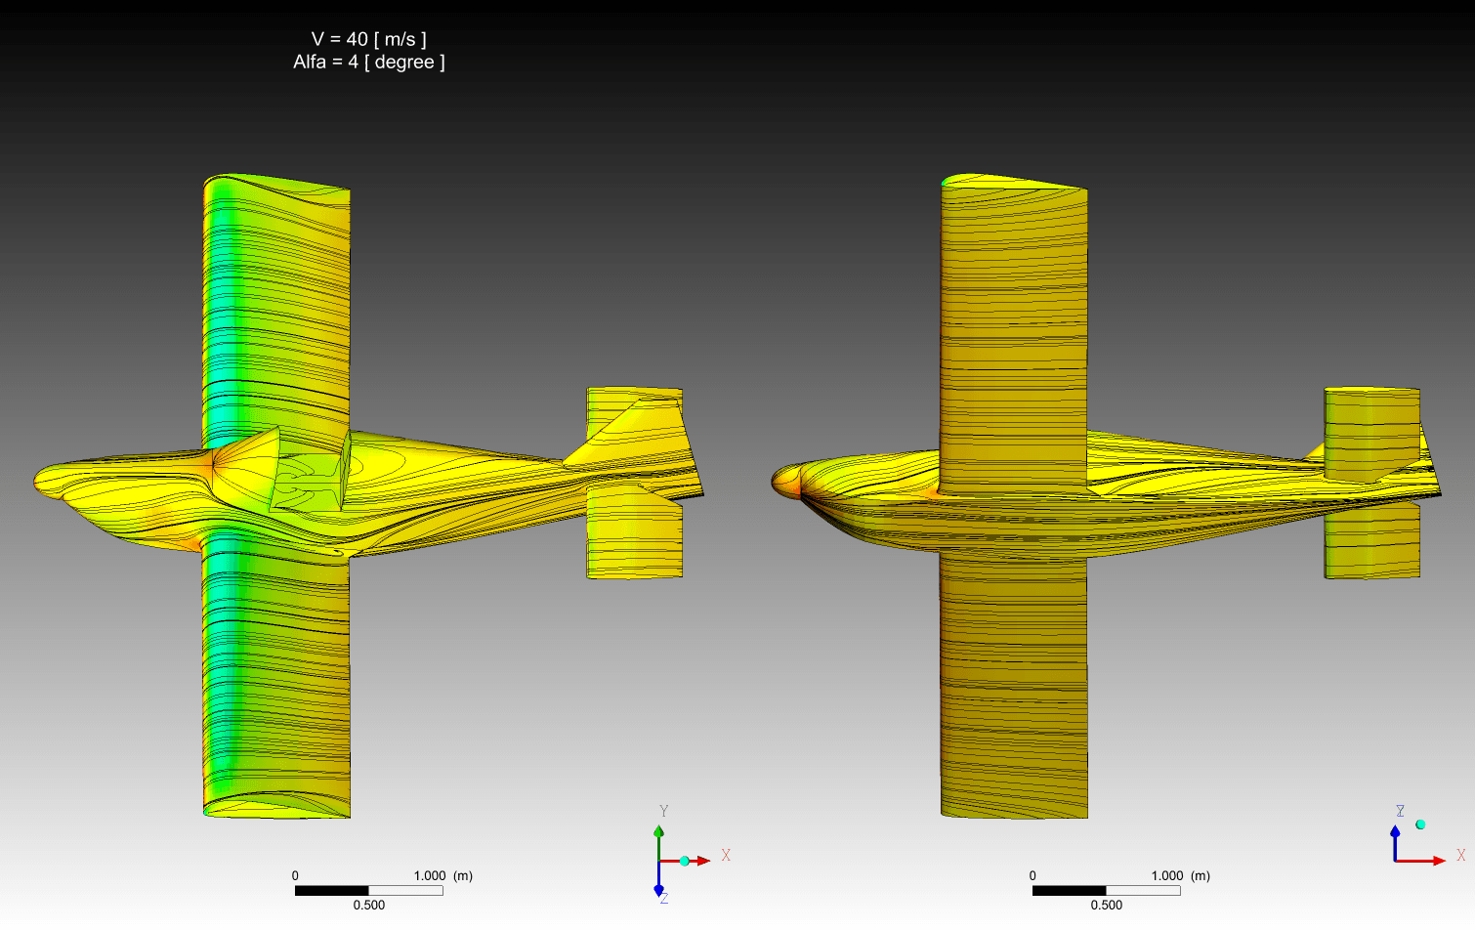Screen dimensions: 1475x930
Task: Click the left viewport scale ruler bar
Action: tap(368, 890)
